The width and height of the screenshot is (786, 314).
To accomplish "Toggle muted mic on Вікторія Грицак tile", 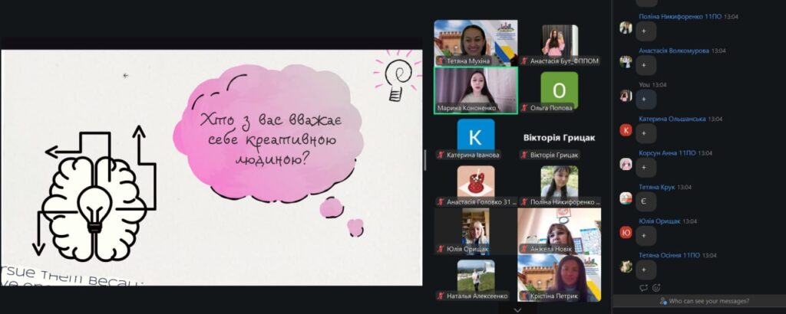I will (x=524, y=155).
